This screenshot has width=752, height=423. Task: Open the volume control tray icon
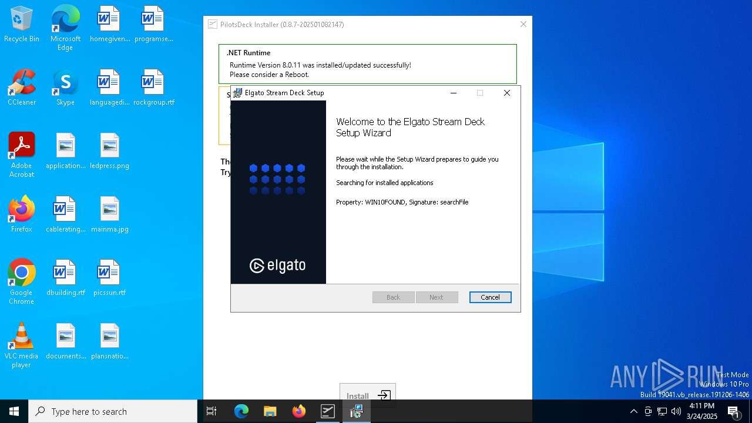pos(676,411)
